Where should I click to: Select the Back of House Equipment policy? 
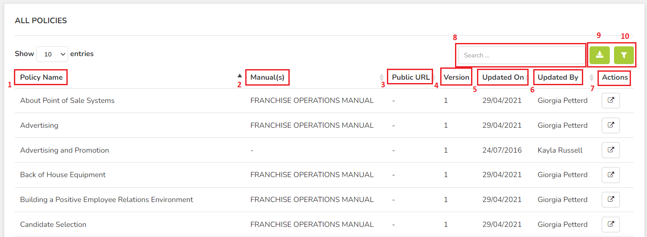[x=63, y=175]
